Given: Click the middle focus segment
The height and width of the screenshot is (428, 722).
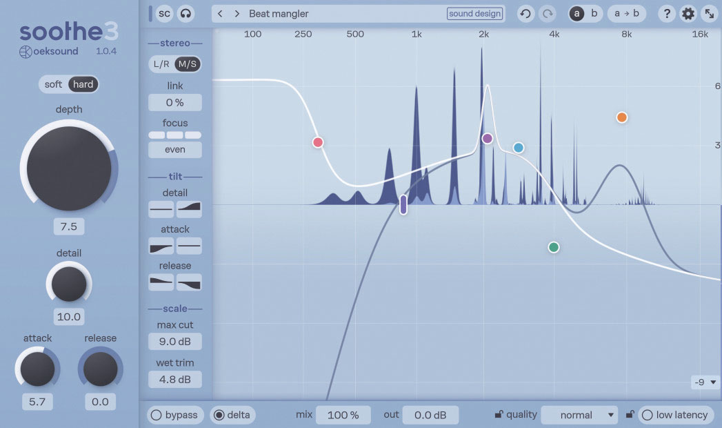Looking at the screenshot, I should point(175,135).
